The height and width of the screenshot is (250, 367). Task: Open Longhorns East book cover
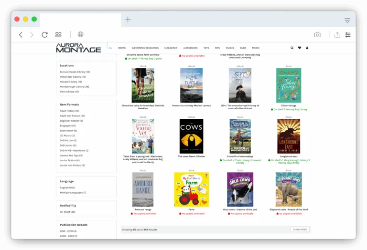pyautogui.click(x=289, y=136)
